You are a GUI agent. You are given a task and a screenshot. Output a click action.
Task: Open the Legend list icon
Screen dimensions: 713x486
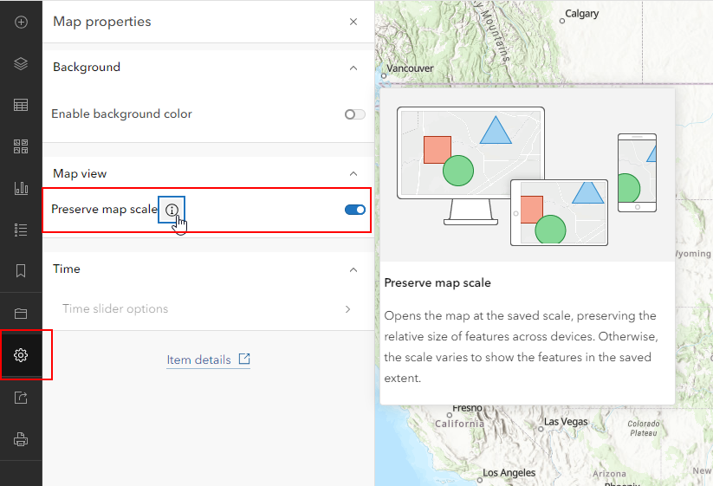pos(21,230)
